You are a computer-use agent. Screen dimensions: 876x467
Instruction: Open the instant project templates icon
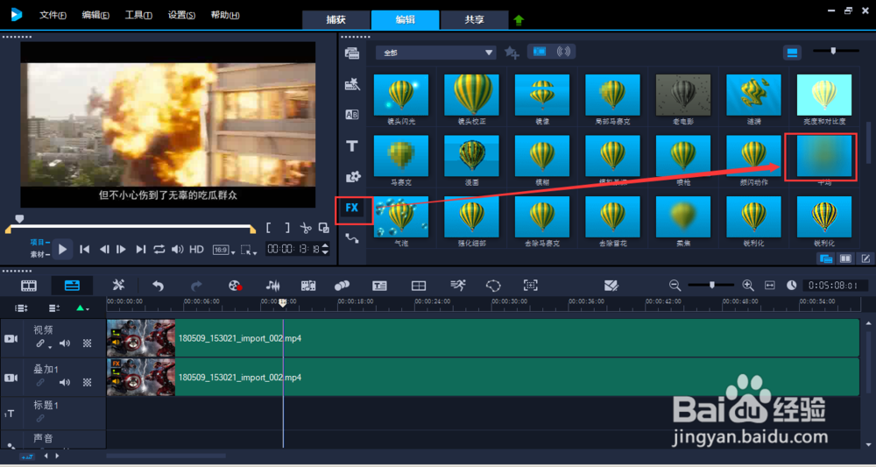(352, 84)
